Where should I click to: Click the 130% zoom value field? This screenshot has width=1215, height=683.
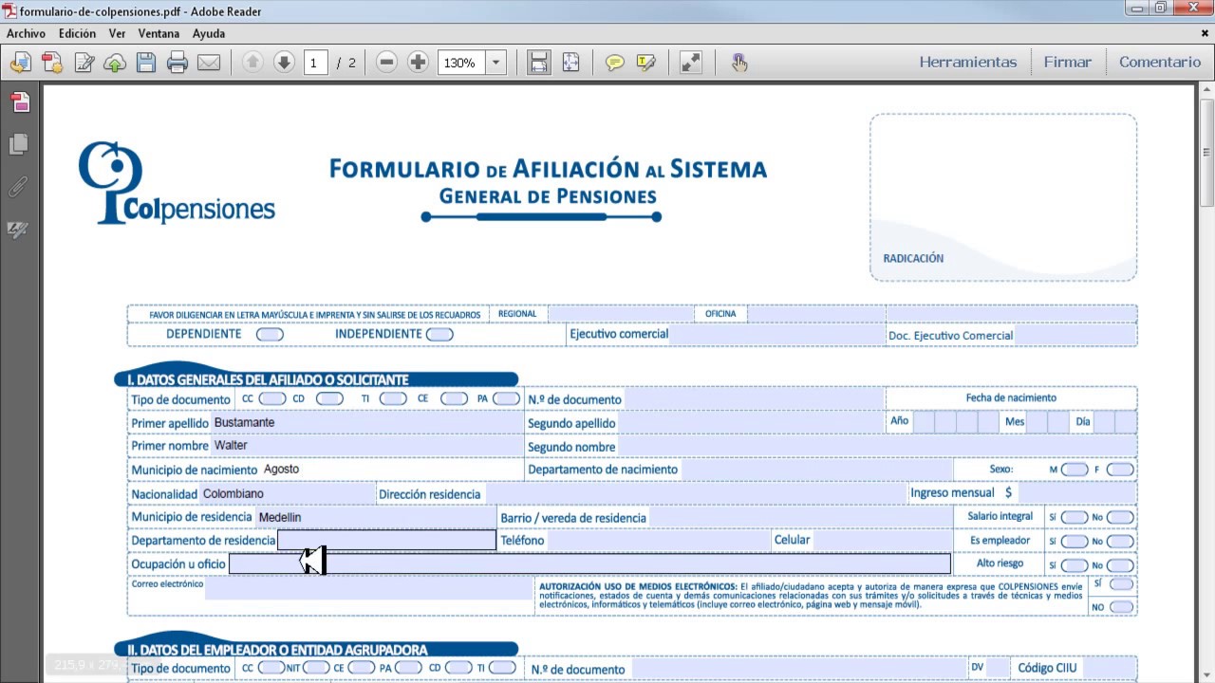[x=461, y=63]
